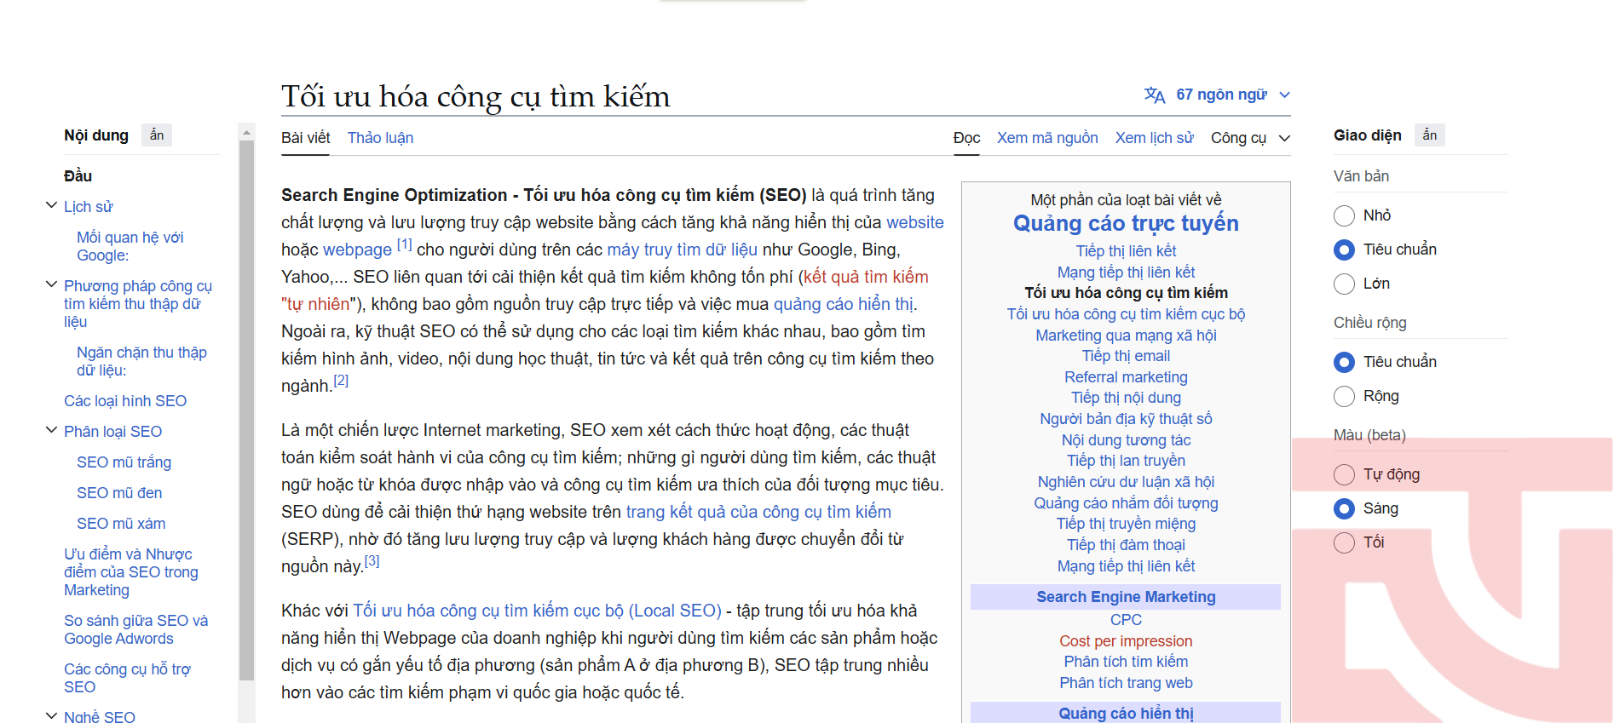
Task: Collapse the Phân loại SEO section
Action: click(51, 430)
